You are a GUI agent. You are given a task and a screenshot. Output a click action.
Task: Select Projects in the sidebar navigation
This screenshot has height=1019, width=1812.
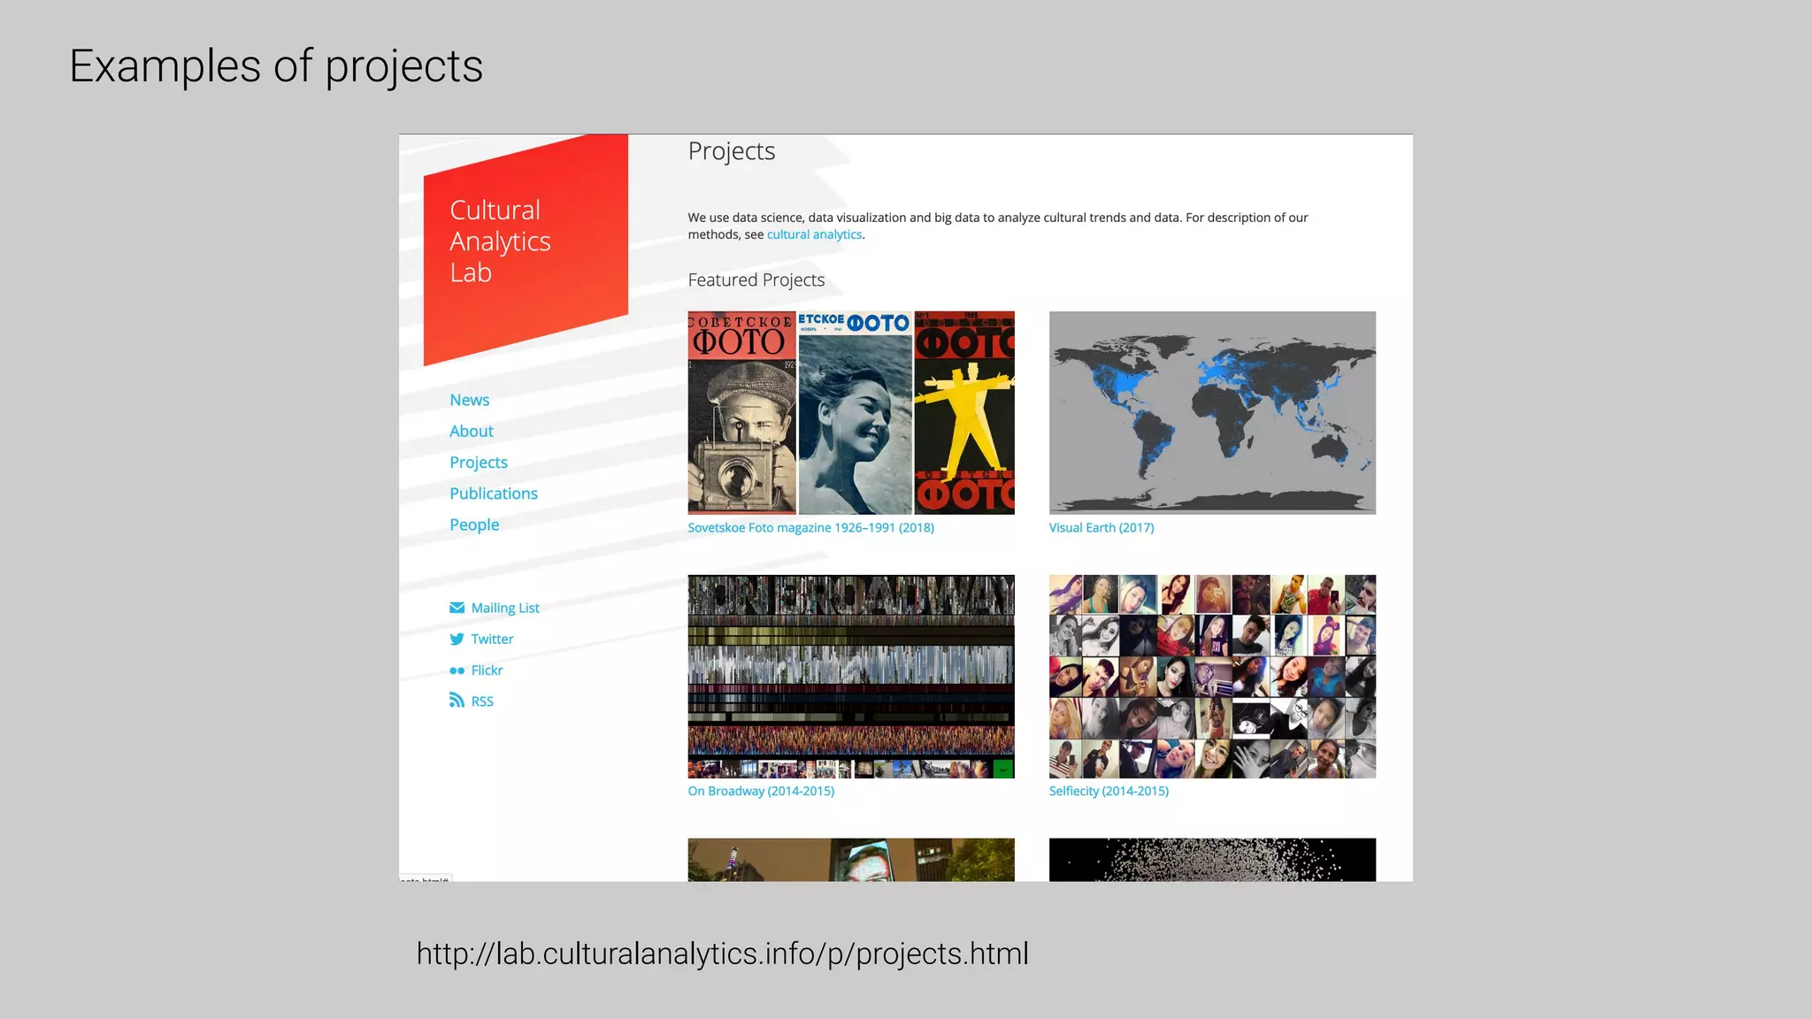[478, 463]
